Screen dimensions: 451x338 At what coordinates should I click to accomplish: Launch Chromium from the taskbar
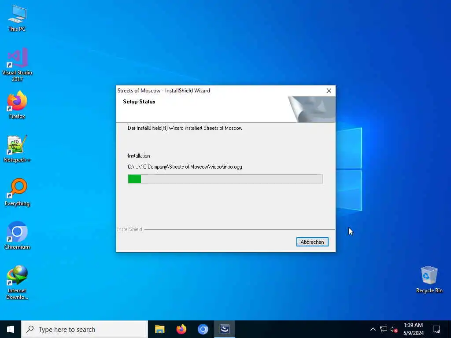(203, 329)
